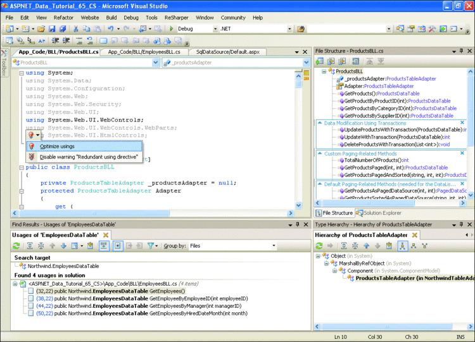Click blue down-arrow next-usage icon in Find Results
Image resolution: width=475 pixels, height=342 pixels.
[x=63, y=246]
